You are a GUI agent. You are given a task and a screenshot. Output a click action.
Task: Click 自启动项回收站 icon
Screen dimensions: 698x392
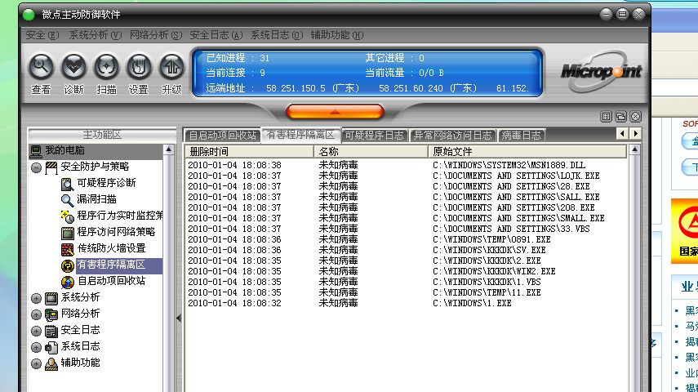point(67,282)
